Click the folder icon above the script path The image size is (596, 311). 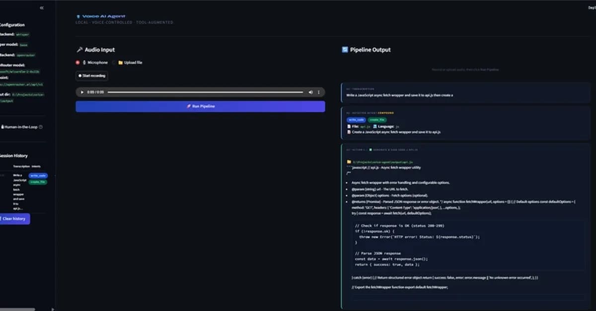coord(349,161)
